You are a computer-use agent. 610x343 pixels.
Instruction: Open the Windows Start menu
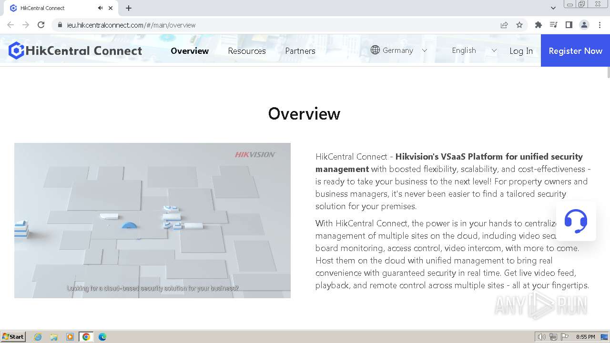click(x=13, y=337)
